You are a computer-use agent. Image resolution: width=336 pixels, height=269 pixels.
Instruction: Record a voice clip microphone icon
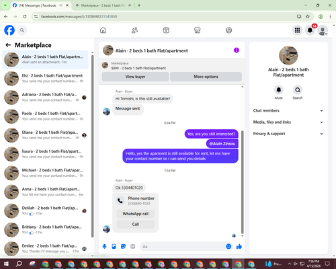104,247
